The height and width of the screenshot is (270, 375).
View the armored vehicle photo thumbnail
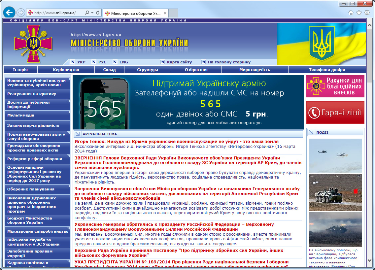point(335,192)
